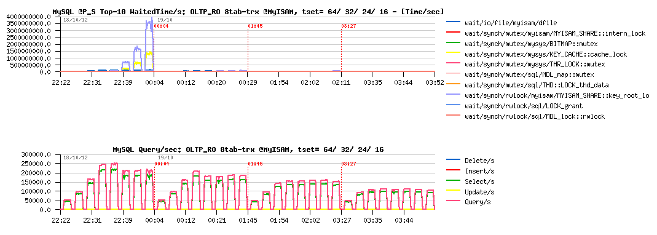The image size is (657, 235).
Task: Click the MySQL Query/sec chart title
Action: coord(248,149)
